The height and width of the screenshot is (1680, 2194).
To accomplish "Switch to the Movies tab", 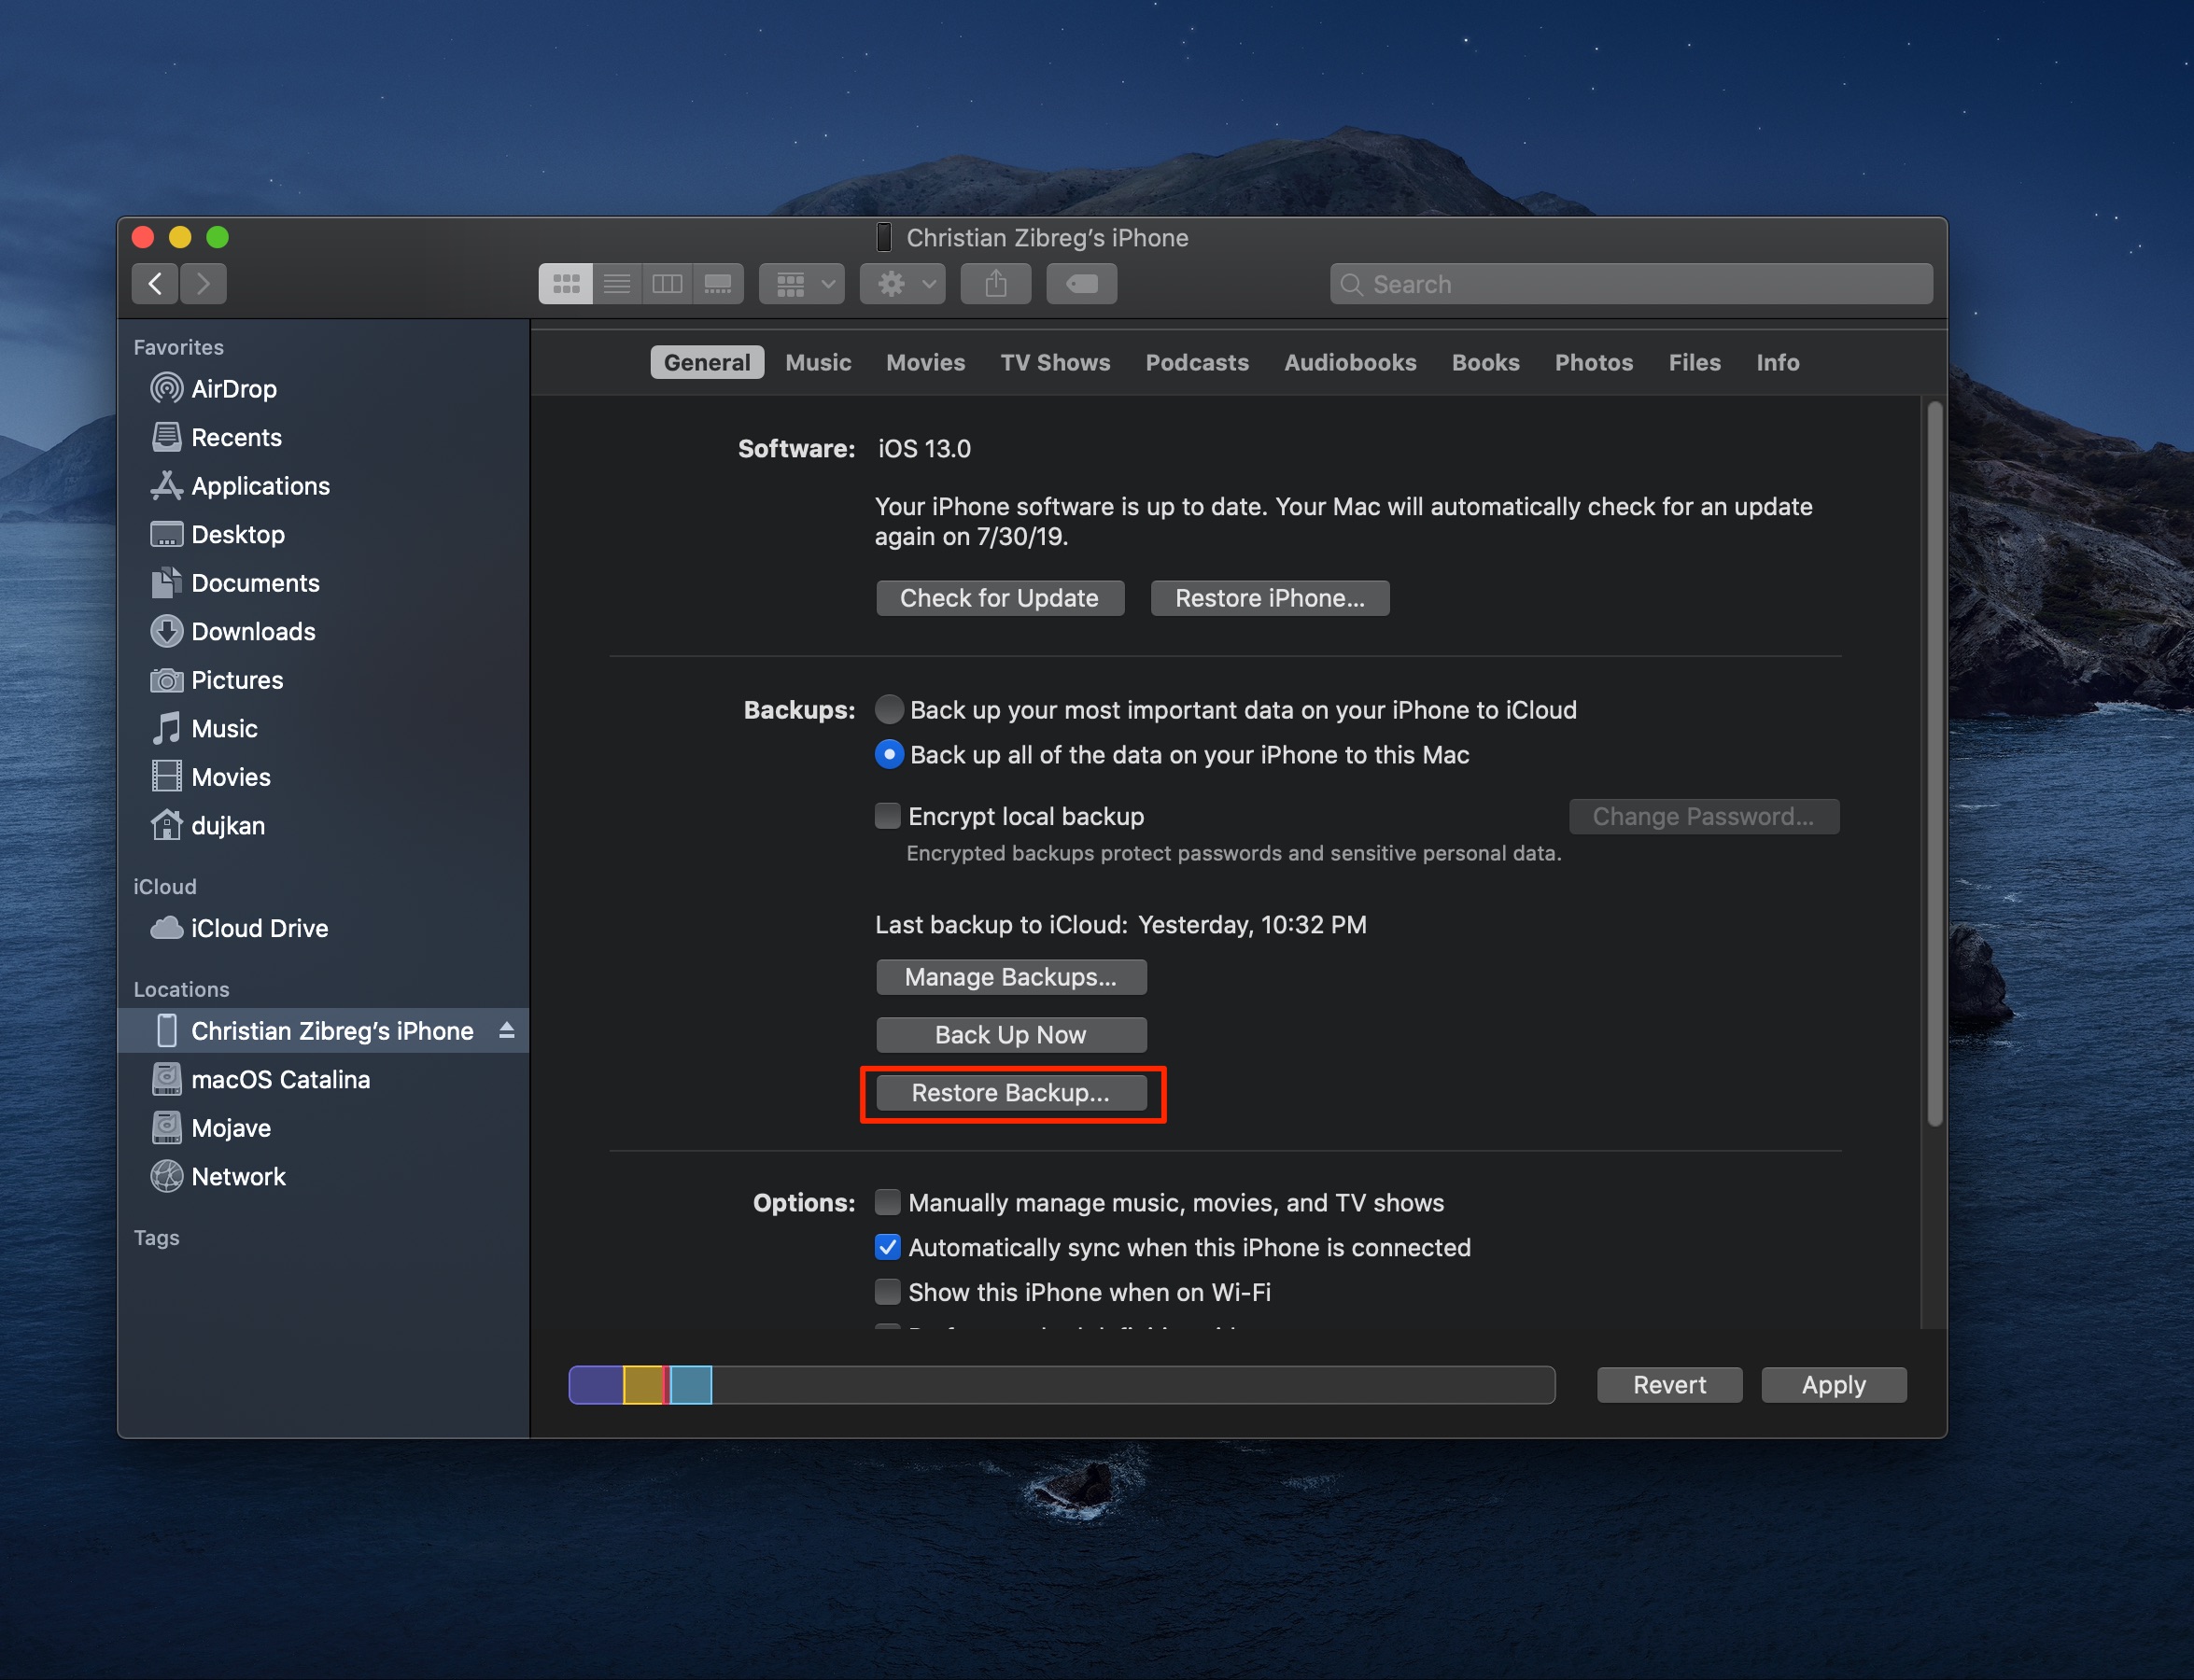I will pos(925,362).
